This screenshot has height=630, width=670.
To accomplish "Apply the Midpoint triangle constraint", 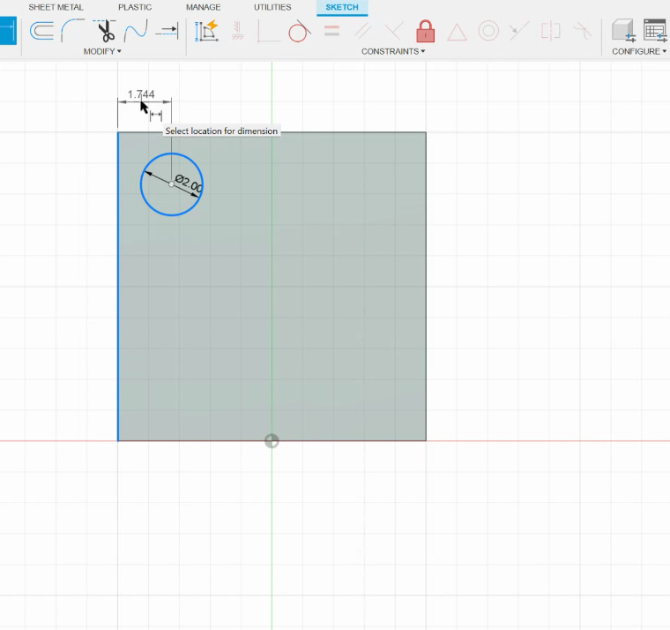I will [457, 32].
